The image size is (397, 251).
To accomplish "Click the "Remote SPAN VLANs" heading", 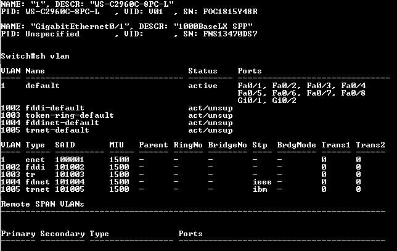I will (x=43, y=204).
